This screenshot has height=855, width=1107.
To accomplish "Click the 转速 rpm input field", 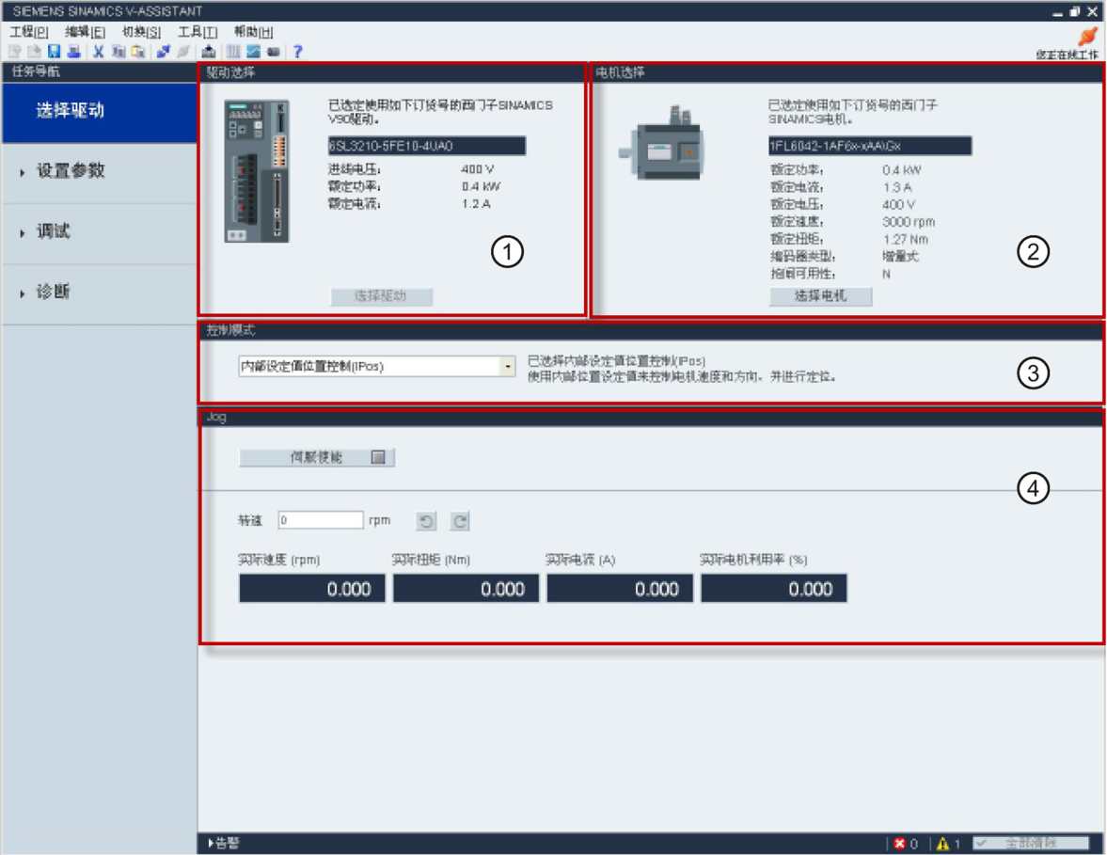I will pyautogui.click(x=321, y=520).
